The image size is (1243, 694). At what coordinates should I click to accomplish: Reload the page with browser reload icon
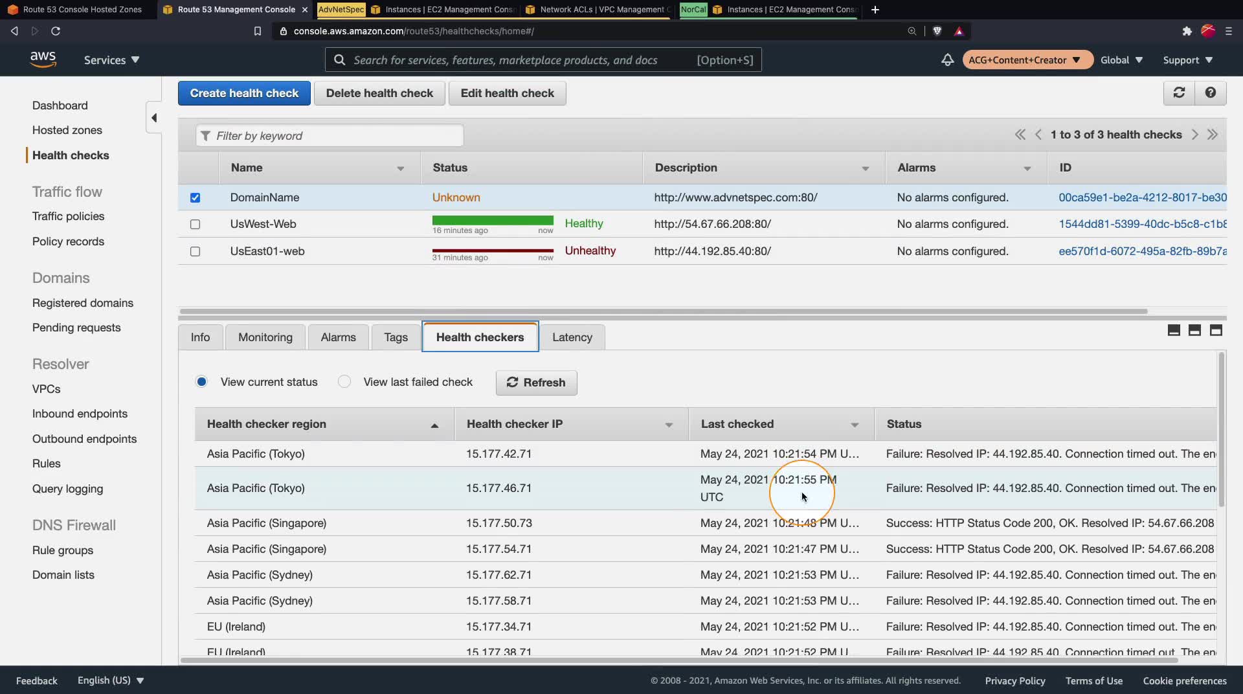pyautogui.click(x=56, y=31)
